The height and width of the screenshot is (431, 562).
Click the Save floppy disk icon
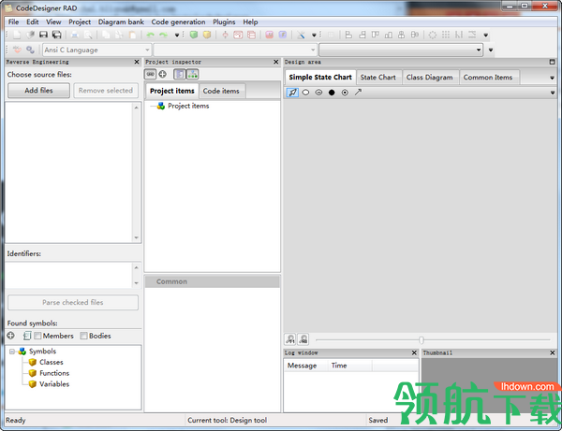43,35
